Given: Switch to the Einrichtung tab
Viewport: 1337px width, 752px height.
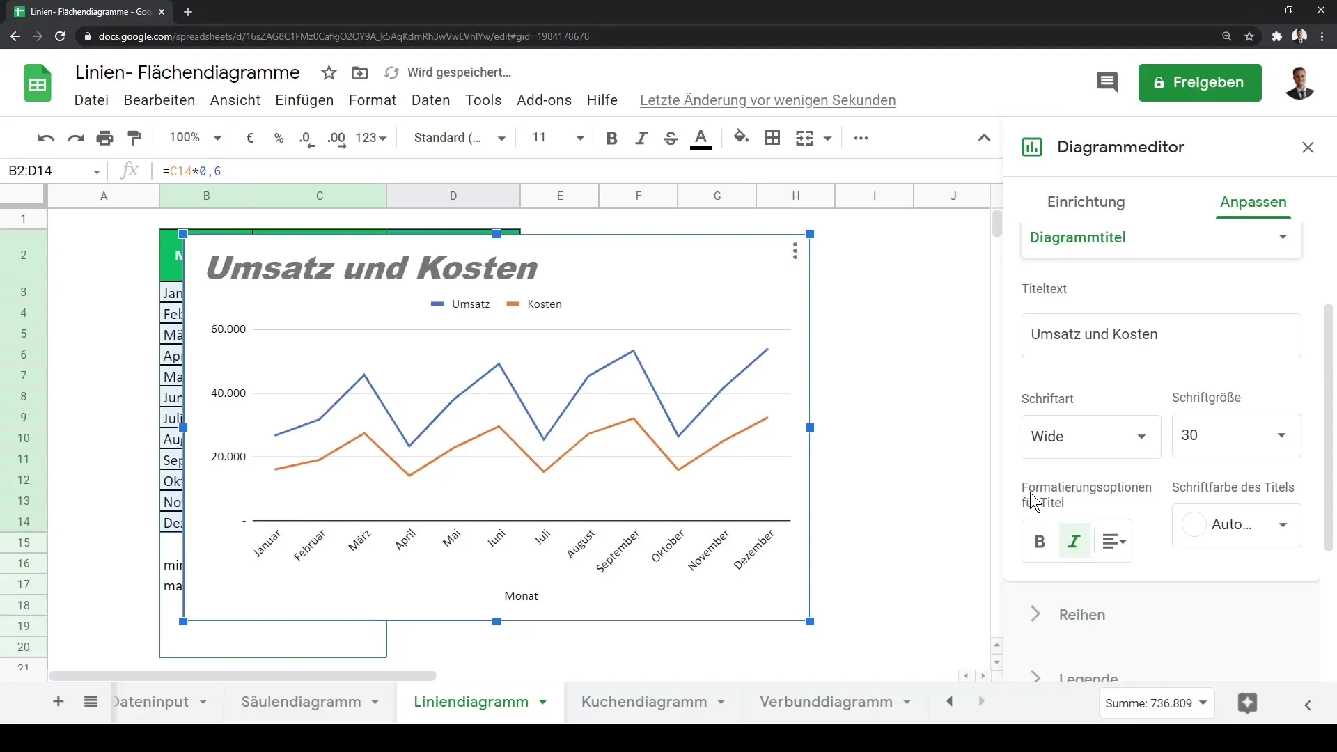Looking at the screenshot, I should tap(1086, 201).
